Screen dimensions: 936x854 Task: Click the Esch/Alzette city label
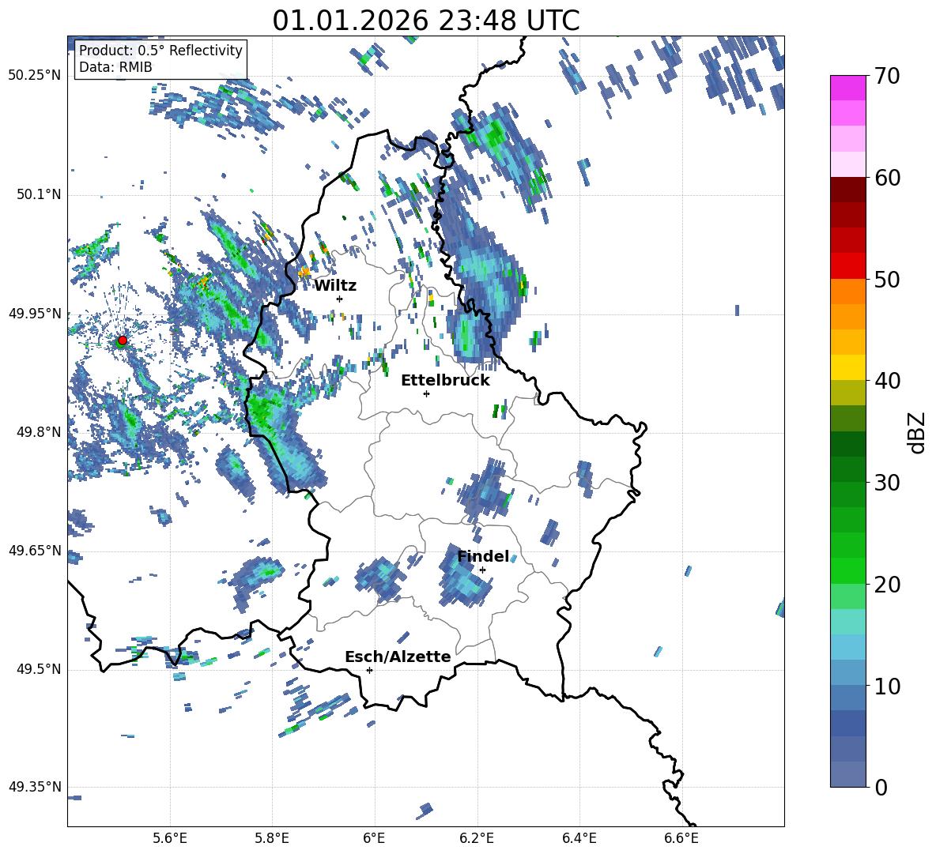coord(398,657)
